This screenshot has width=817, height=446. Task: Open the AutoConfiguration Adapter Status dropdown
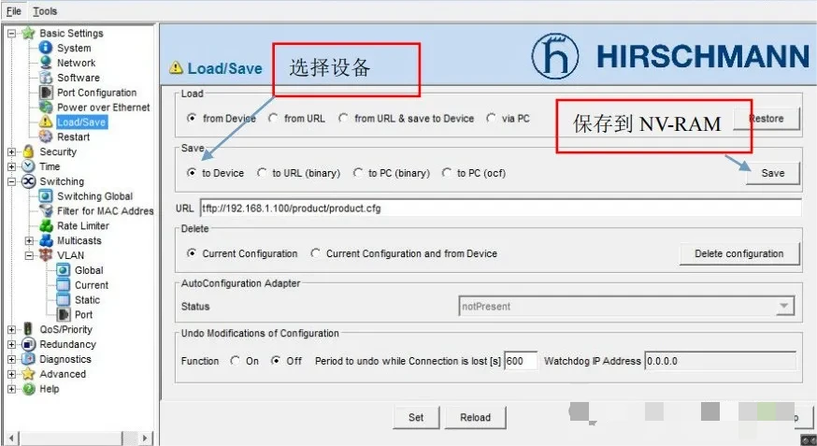click(x=783, y=307)
